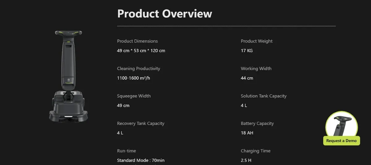Click the Cleaning Productivity label

click(139, 68)
